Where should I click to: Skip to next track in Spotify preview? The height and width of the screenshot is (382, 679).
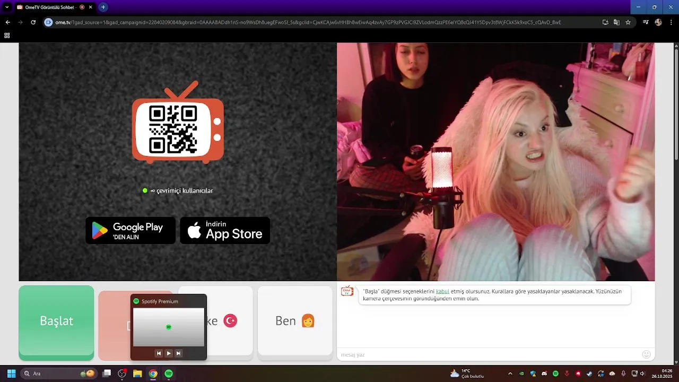[178, 353]
